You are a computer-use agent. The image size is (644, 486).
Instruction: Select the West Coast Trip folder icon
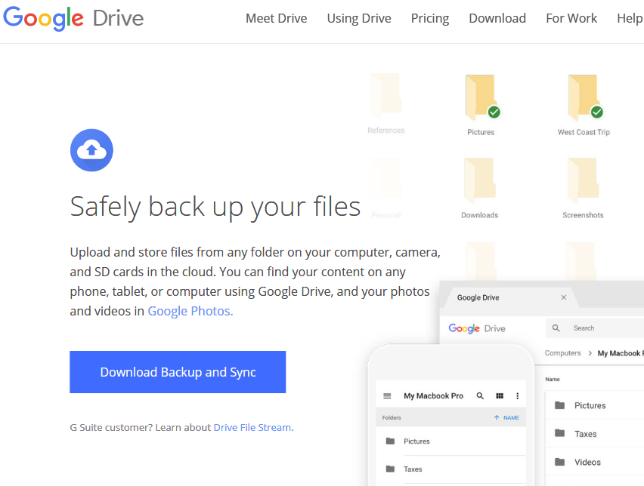pyautogui.click(x=585, y=97)
